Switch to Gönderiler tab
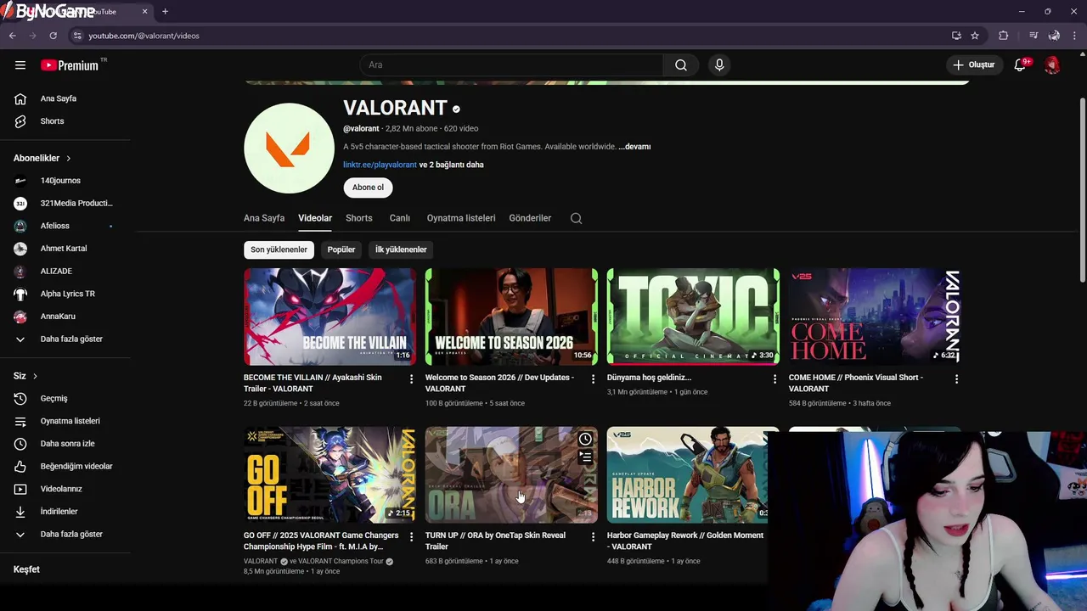The image size is (1087, 611). 530,218
